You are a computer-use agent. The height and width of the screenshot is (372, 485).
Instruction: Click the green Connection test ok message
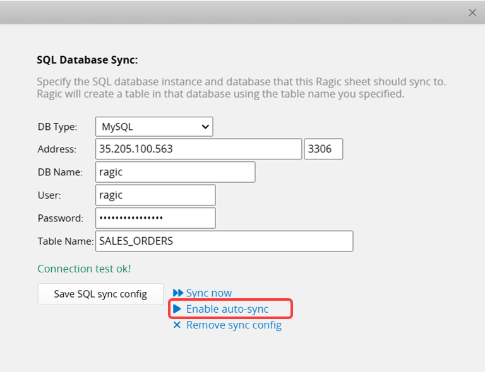click(x=84, y=269)
